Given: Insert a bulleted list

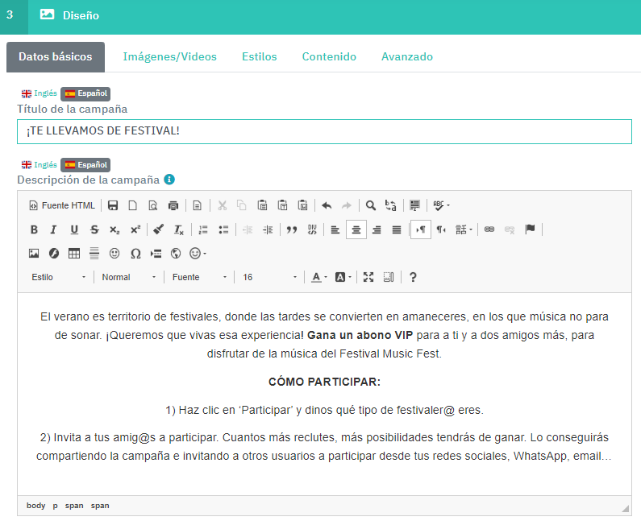Looking at the screenshot, I should (223, 229).
